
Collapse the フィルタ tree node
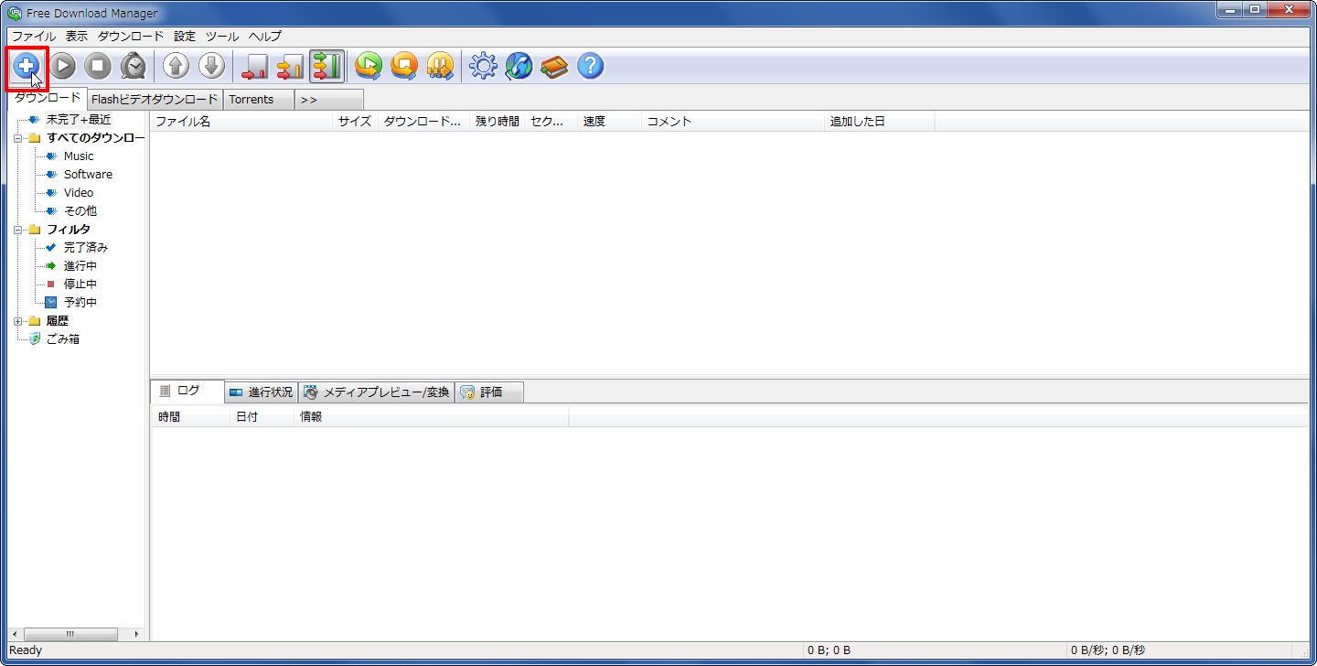[x=17, y=230]
